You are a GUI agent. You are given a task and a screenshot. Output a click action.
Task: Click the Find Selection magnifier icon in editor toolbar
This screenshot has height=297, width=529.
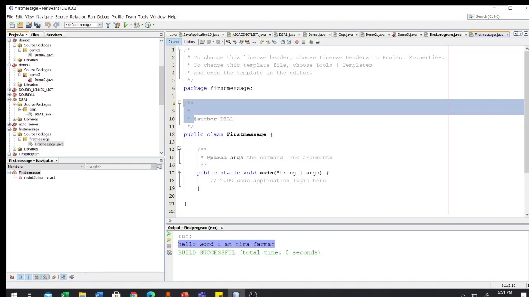click(x=228, y=42)
